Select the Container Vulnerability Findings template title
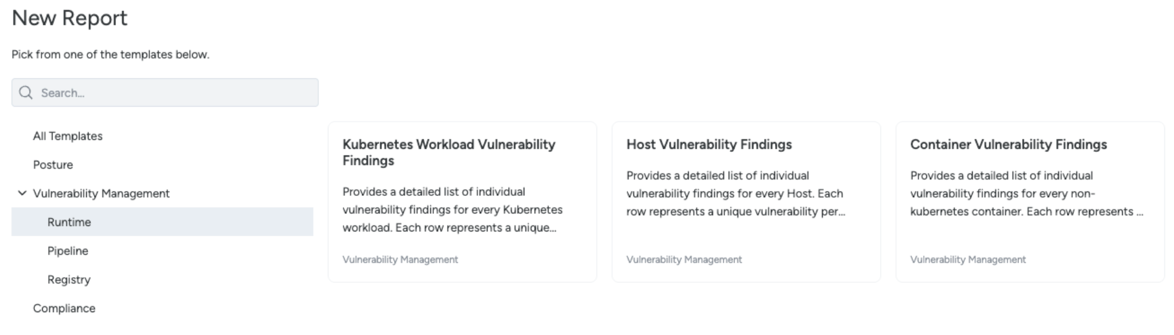The image size is (1174, 335). click(1008, 145)
